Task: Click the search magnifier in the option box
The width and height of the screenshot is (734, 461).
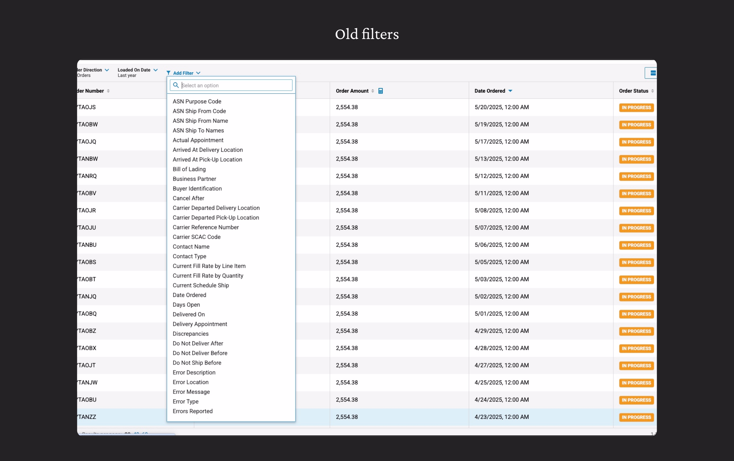Action: click(x=176, y=85)
